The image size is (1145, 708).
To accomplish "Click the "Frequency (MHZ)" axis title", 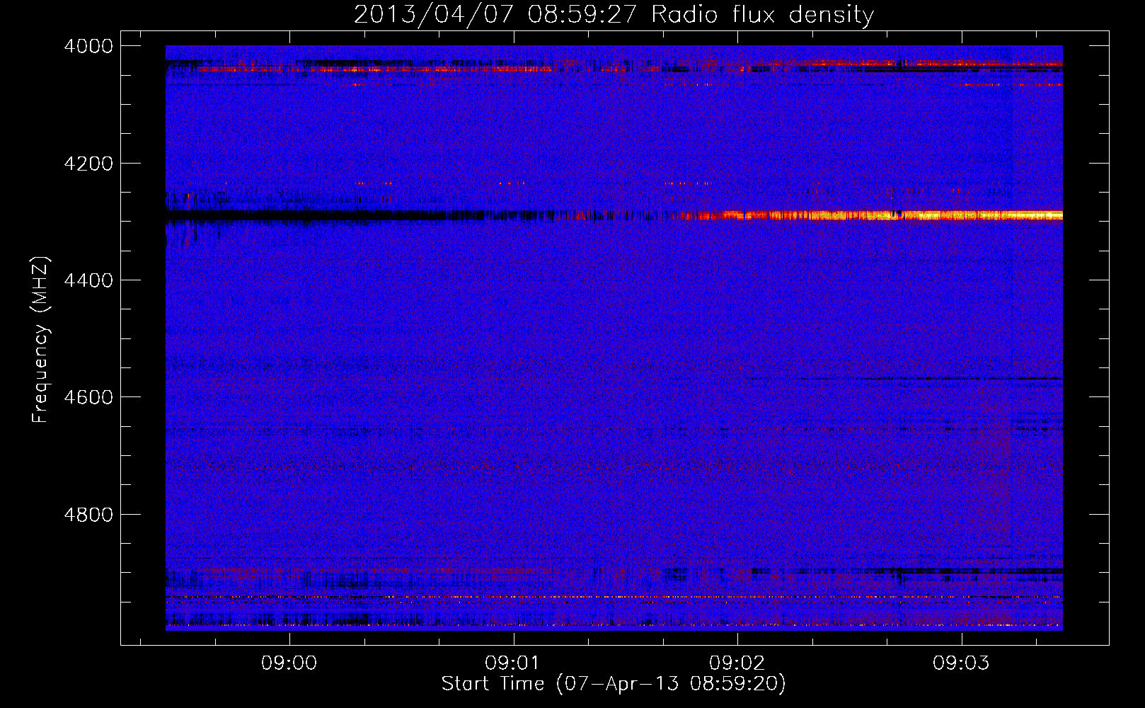I will point(40,340).
